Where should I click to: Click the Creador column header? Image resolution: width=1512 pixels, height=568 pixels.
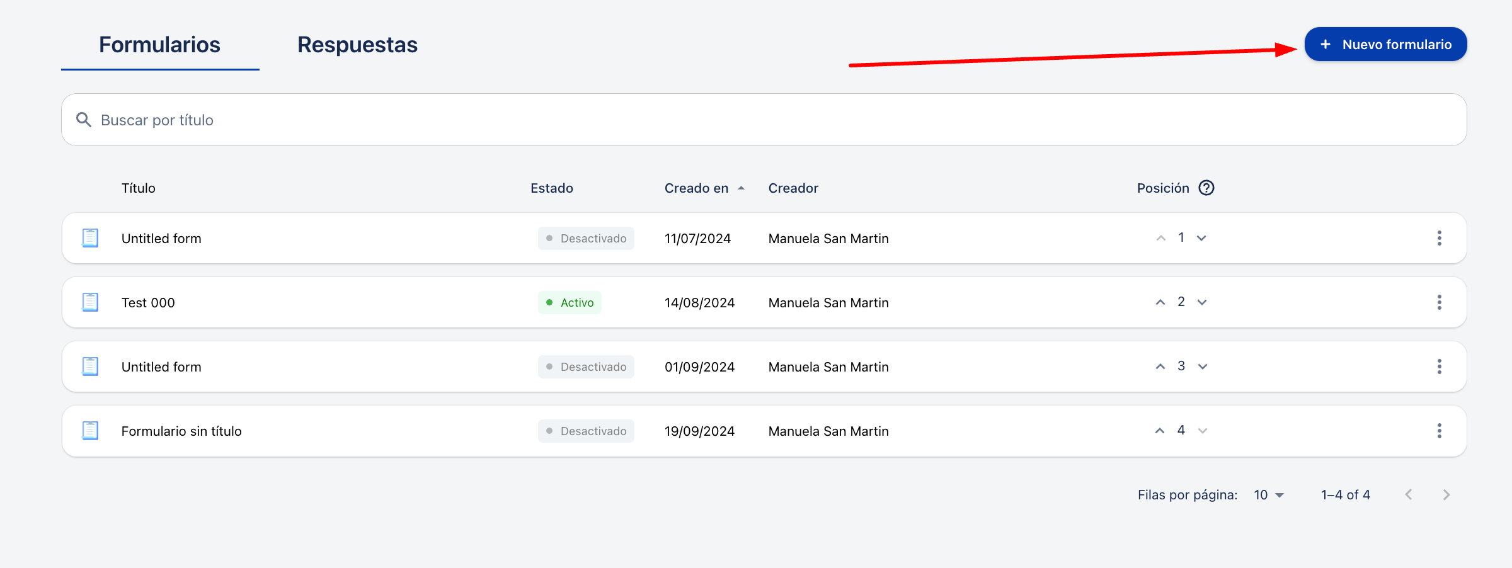[793, 188]
